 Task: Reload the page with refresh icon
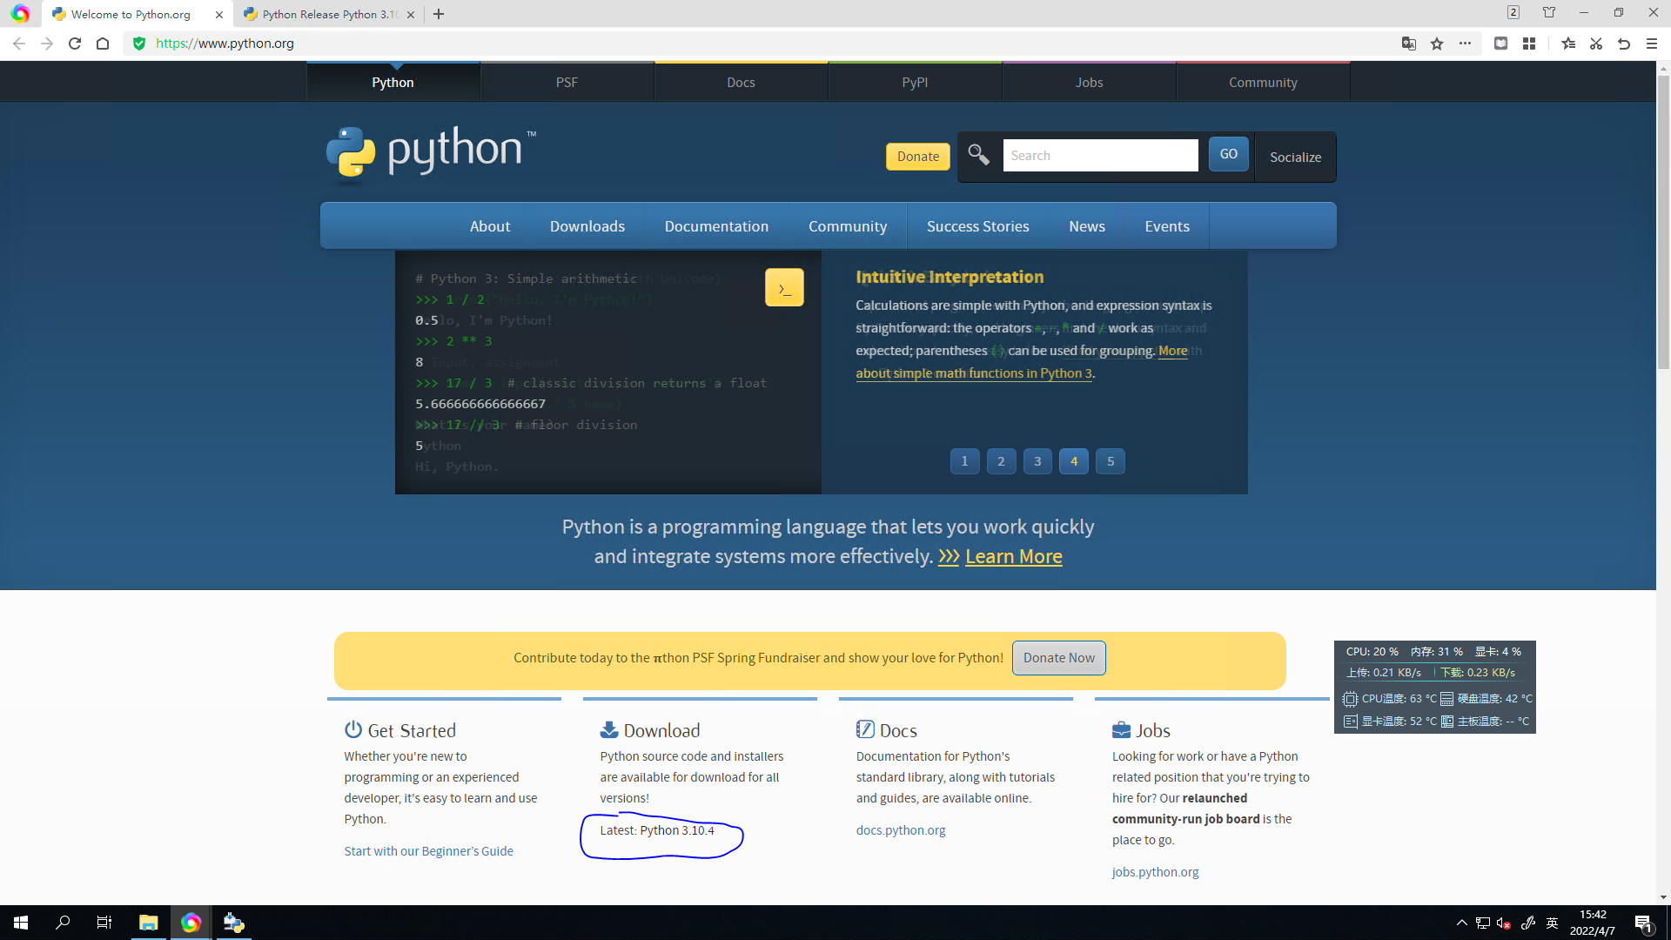point(75,44)
